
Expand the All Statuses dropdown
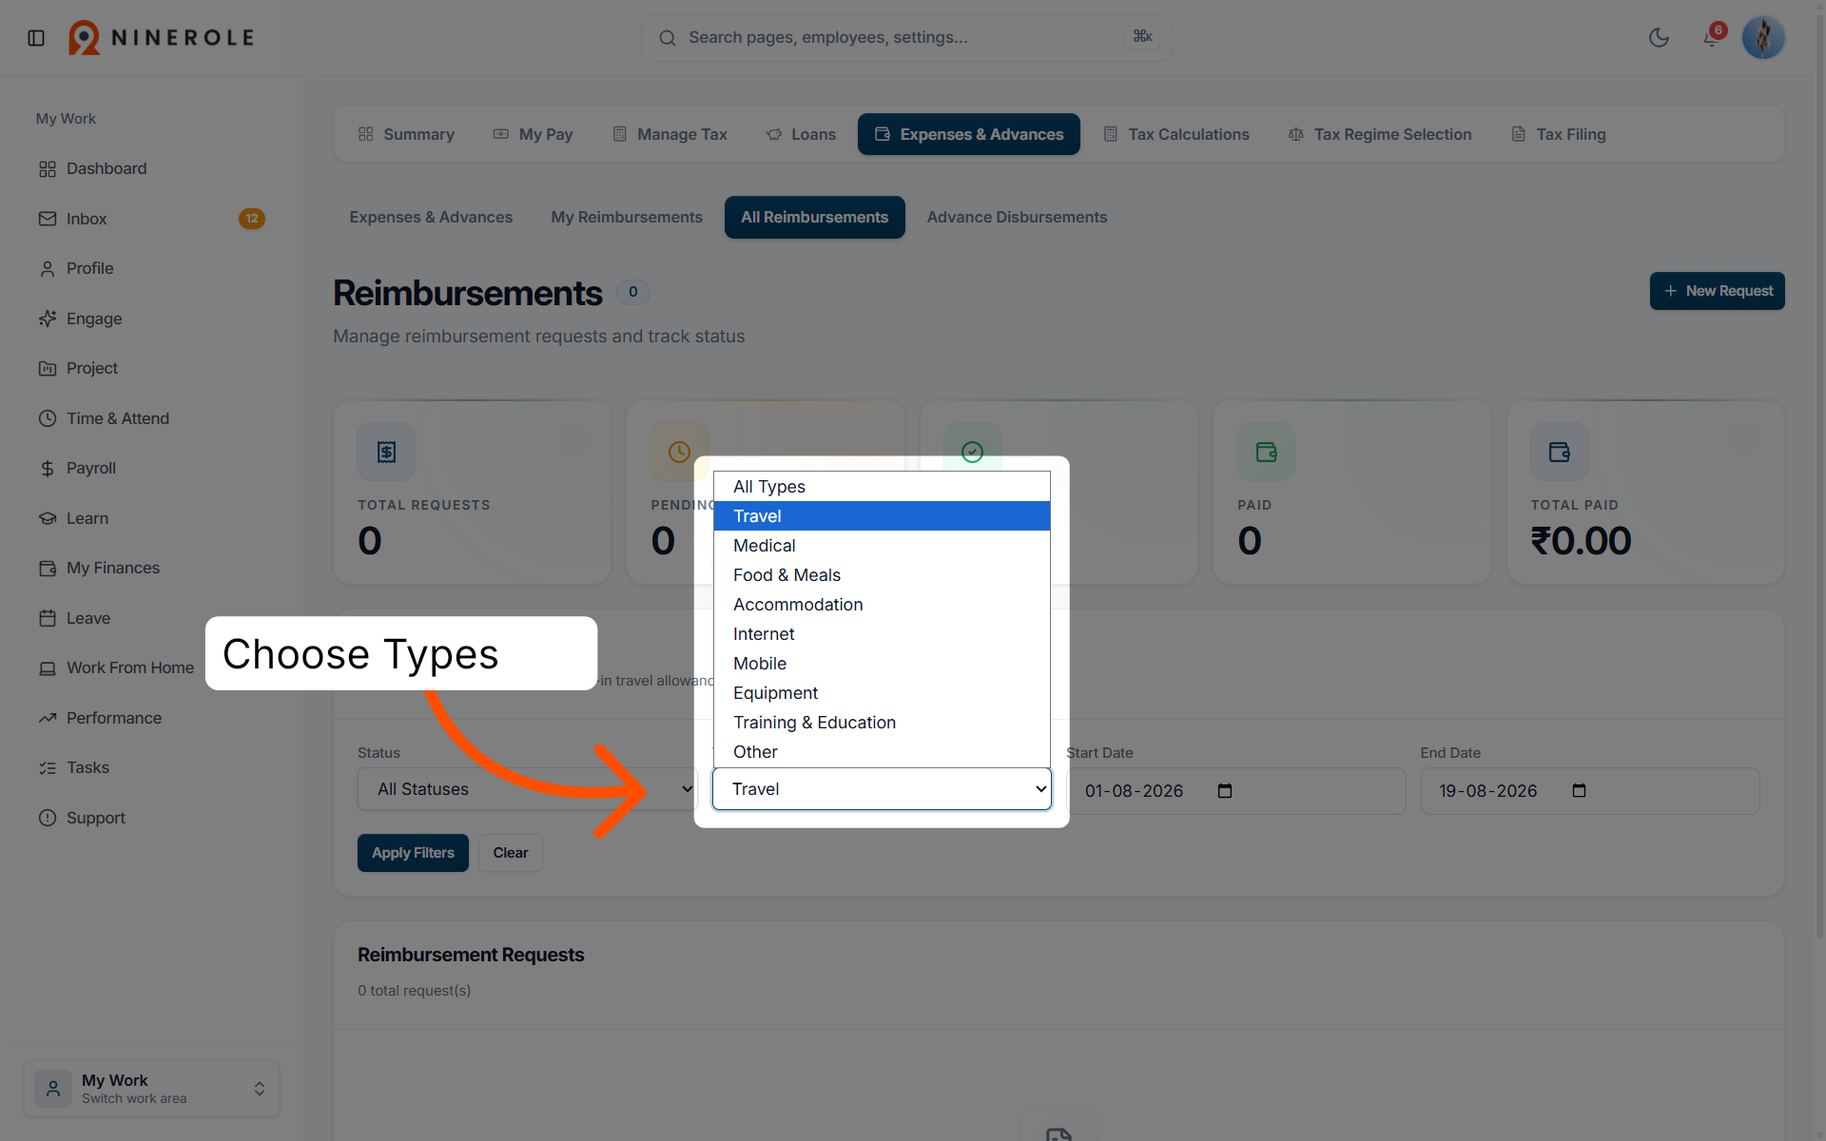point(528,789)
